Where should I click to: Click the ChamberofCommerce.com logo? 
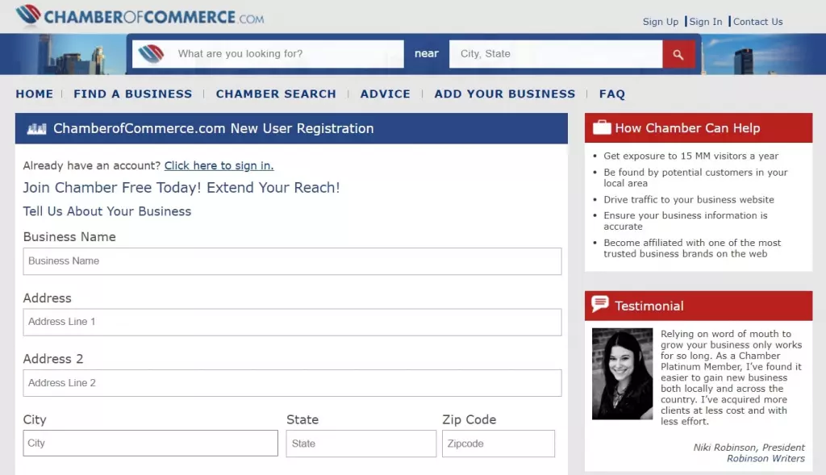coord(140,16)
